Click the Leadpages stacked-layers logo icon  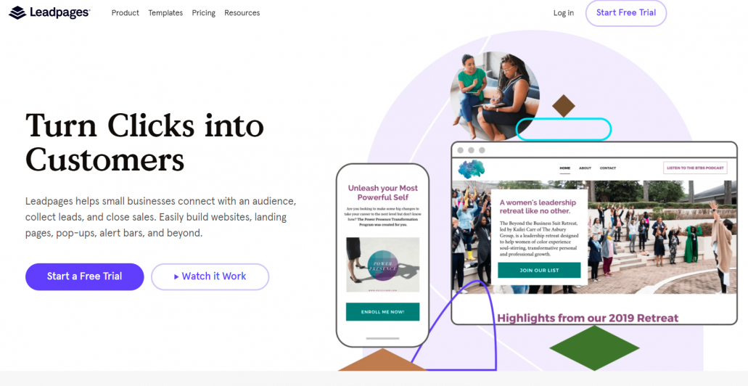click(x=17, y=13)
